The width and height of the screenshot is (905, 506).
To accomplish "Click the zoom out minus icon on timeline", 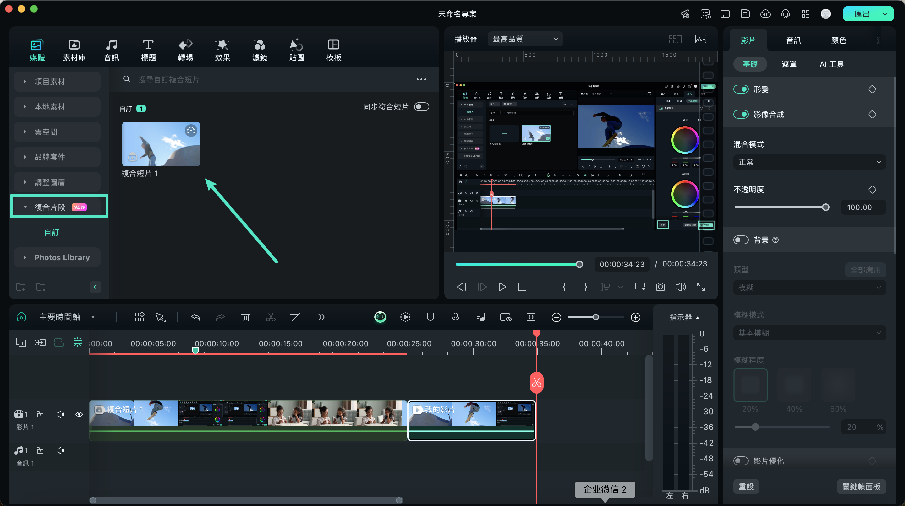I will (556, 317).
